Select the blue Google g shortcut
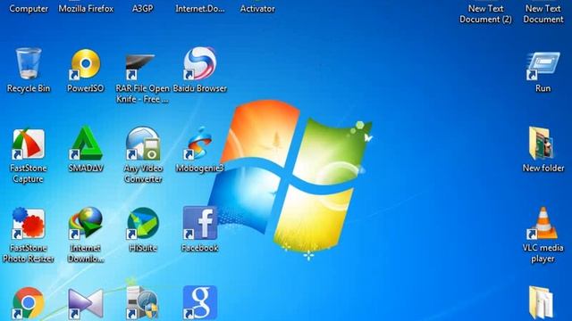Screen dimensions: 572x321 200,303
